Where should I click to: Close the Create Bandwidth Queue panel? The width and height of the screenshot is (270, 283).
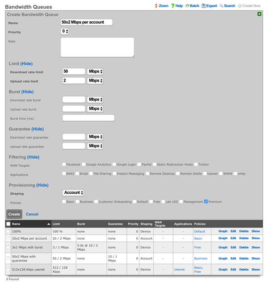coord(259,14)
